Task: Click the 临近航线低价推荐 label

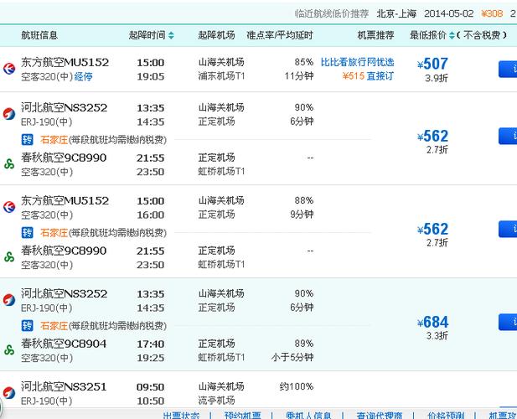Action: 331,13
